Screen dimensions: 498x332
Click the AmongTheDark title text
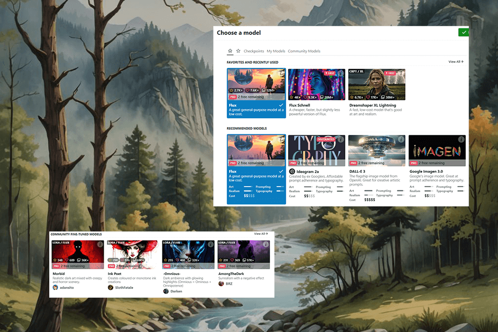click(231, 273)
